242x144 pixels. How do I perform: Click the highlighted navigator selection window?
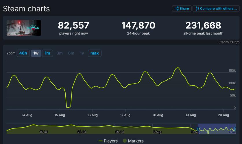point(217,129)
